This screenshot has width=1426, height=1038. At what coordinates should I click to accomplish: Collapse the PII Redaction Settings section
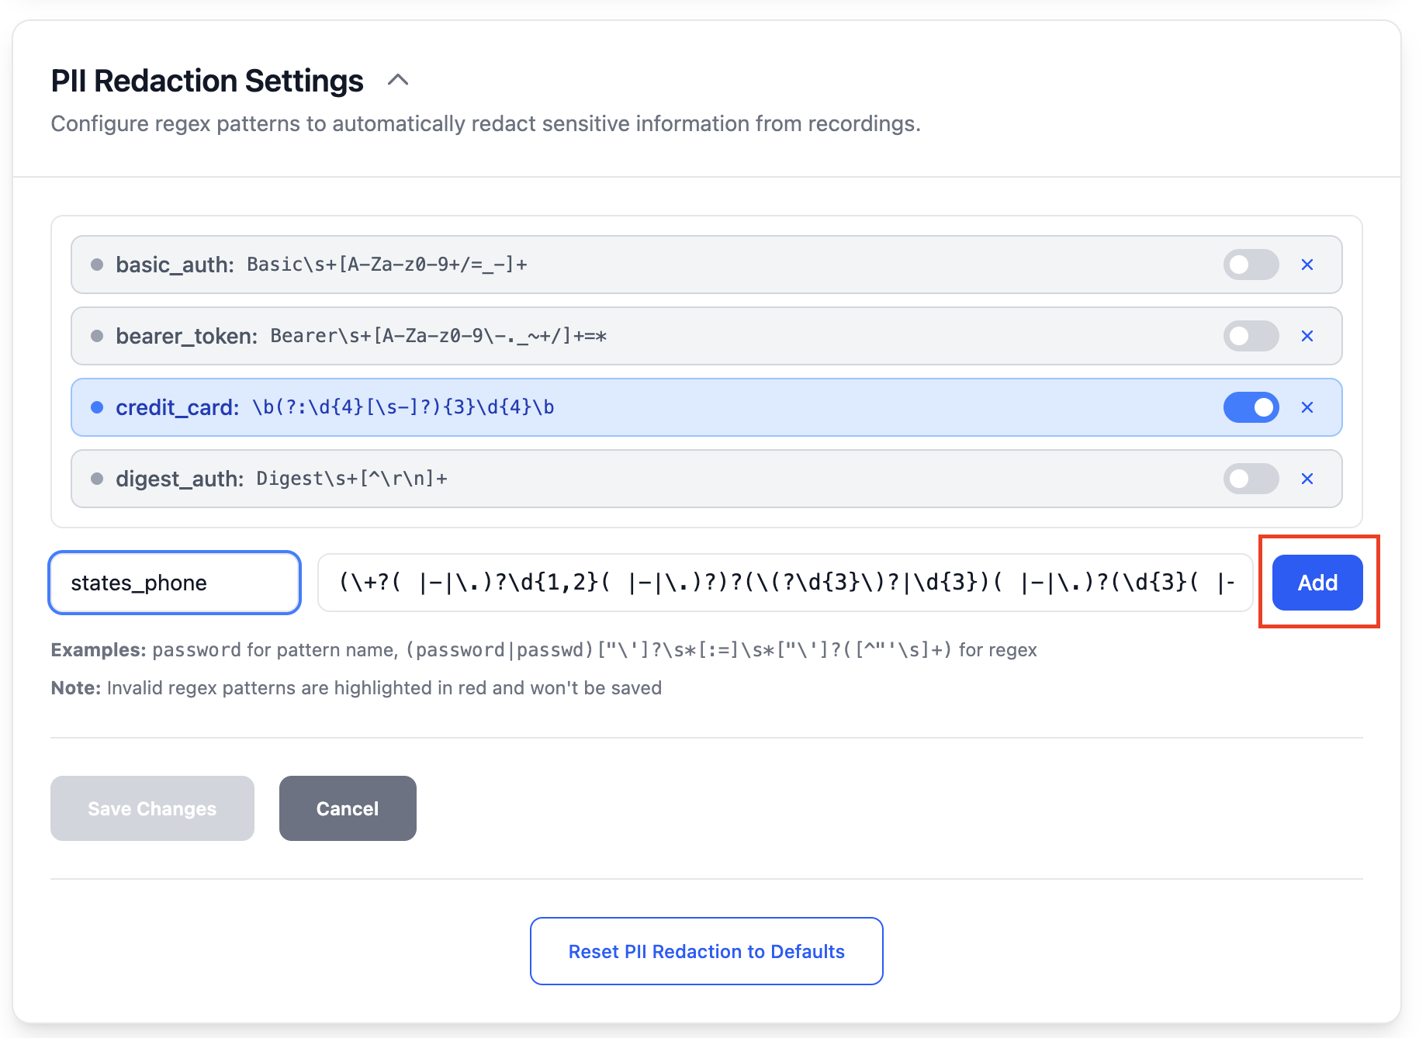(398, 80)
